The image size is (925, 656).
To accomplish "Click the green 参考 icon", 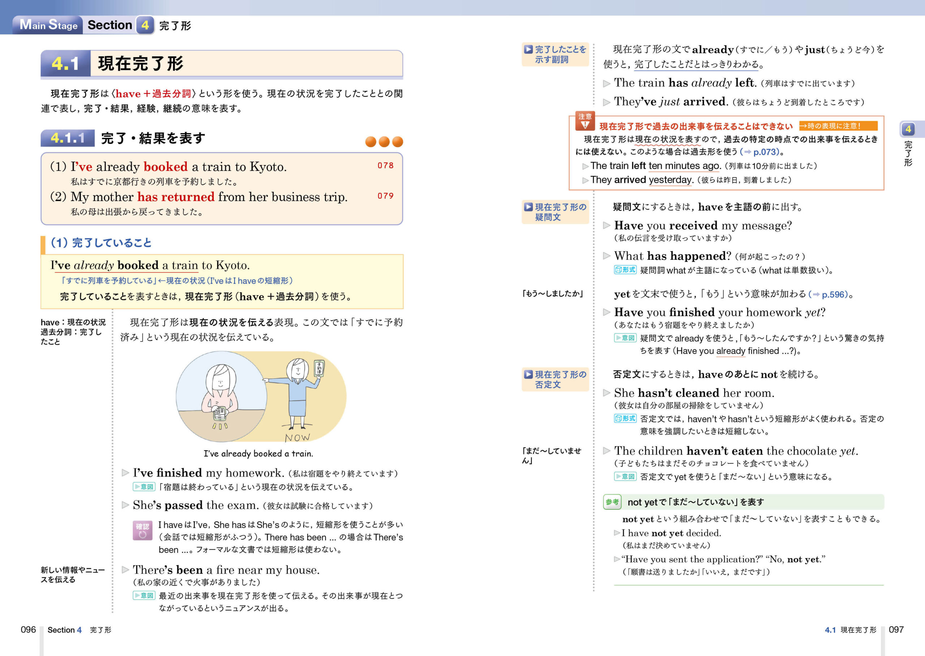I will click(612, 502).
